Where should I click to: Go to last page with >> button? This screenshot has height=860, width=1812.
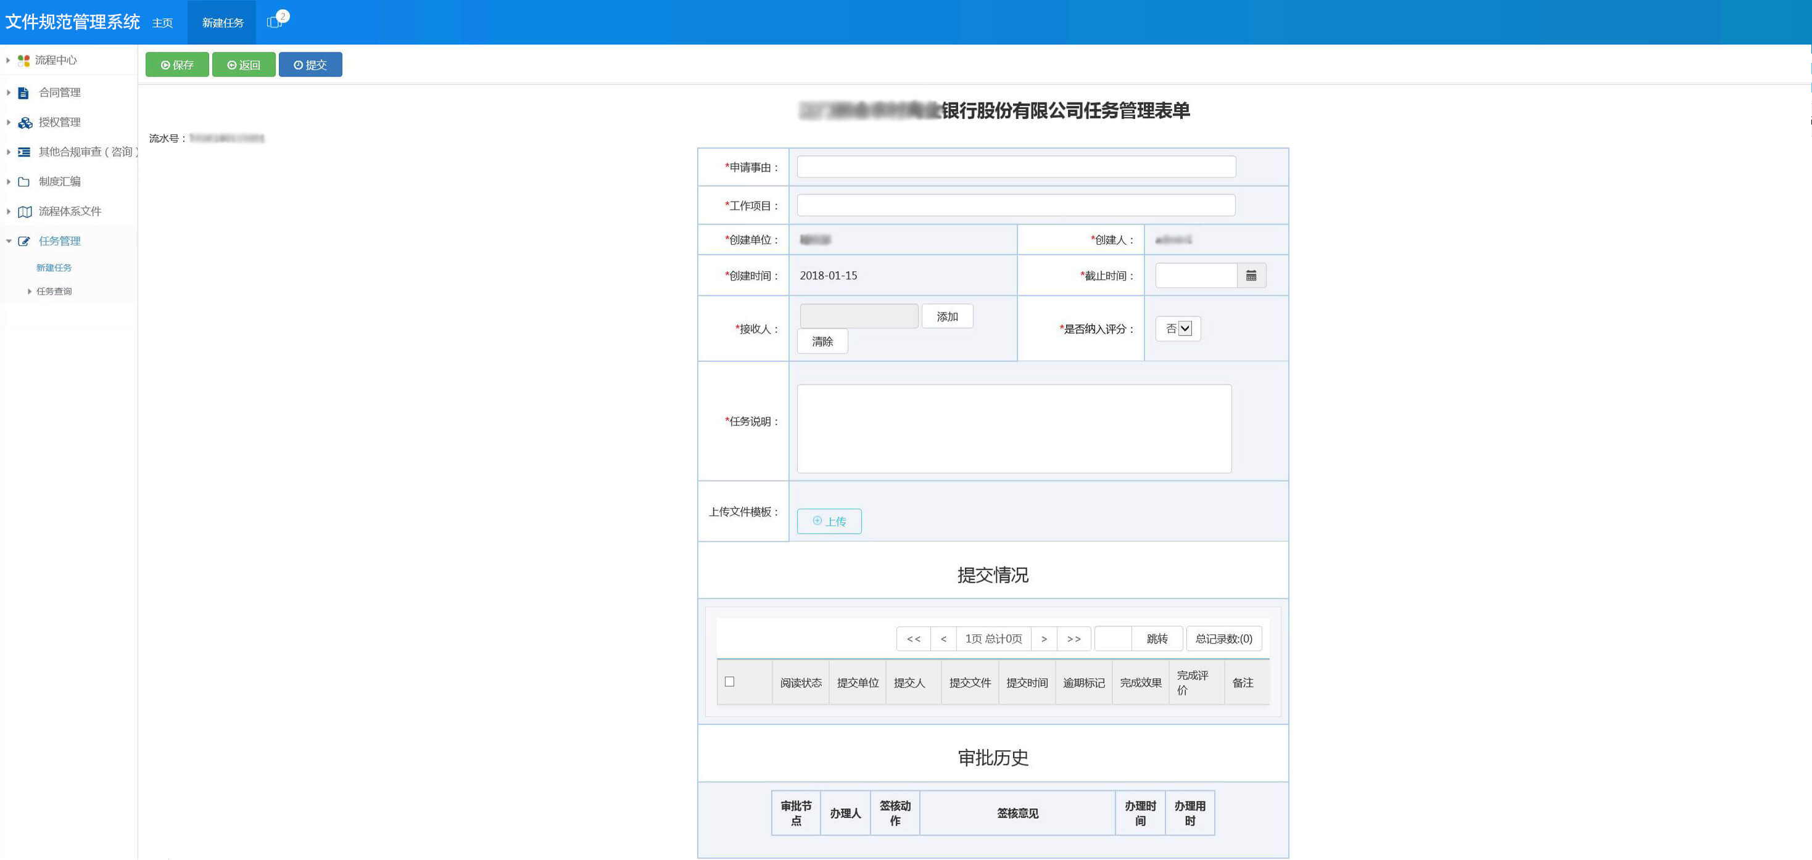[x=1074, y=639]
